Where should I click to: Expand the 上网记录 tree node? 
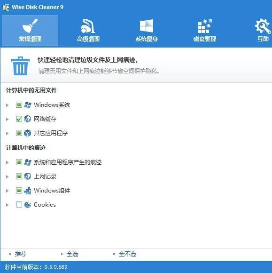click(x=8, y=177)
